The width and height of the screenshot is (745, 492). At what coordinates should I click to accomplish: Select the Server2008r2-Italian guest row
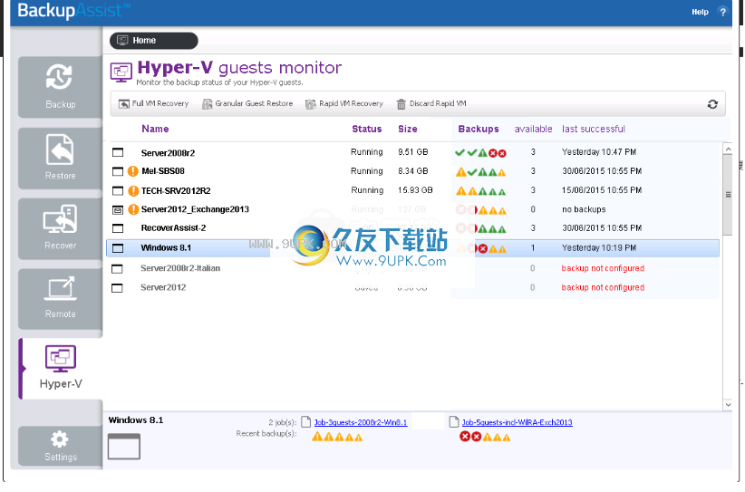tap(413, 268)
